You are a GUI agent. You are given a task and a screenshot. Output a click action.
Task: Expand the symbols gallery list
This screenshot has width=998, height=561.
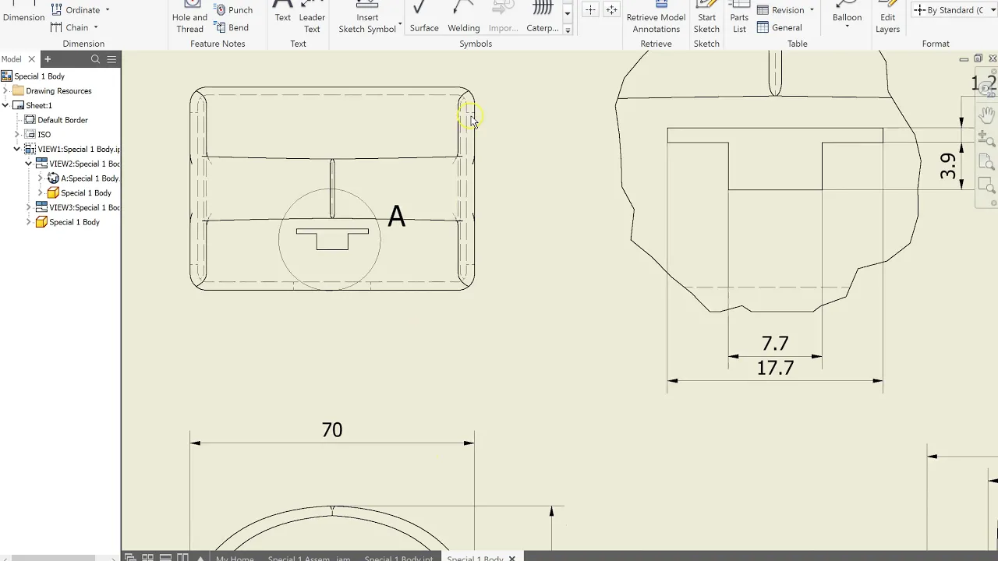568,30
